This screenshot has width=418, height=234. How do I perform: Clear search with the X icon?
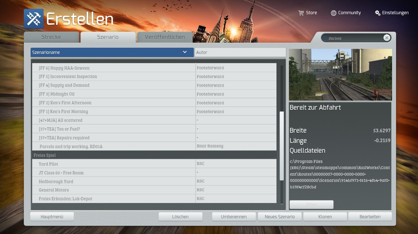coord(387,38)
